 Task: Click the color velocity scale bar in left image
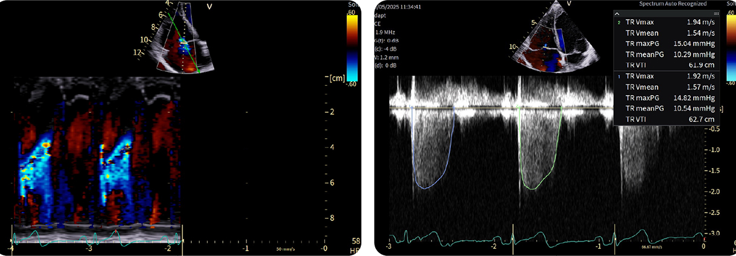click(x=353, y=48)
